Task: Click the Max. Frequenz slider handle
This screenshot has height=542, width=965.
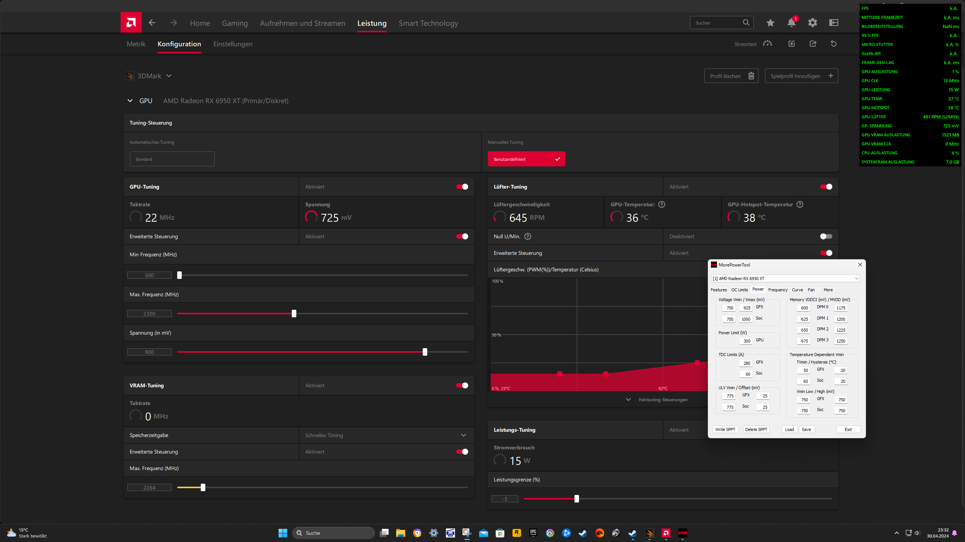Action: point(294,314)
